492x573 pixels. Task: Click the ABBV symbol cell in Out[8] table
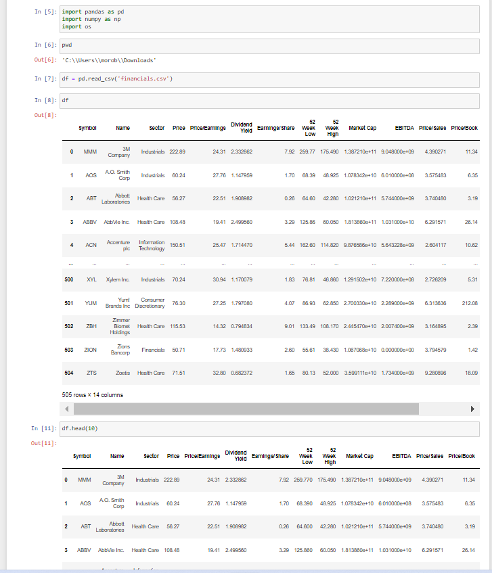tap(89, 222)
